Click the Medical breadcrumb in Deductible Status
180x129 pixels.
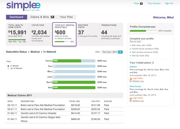[35, 52]
